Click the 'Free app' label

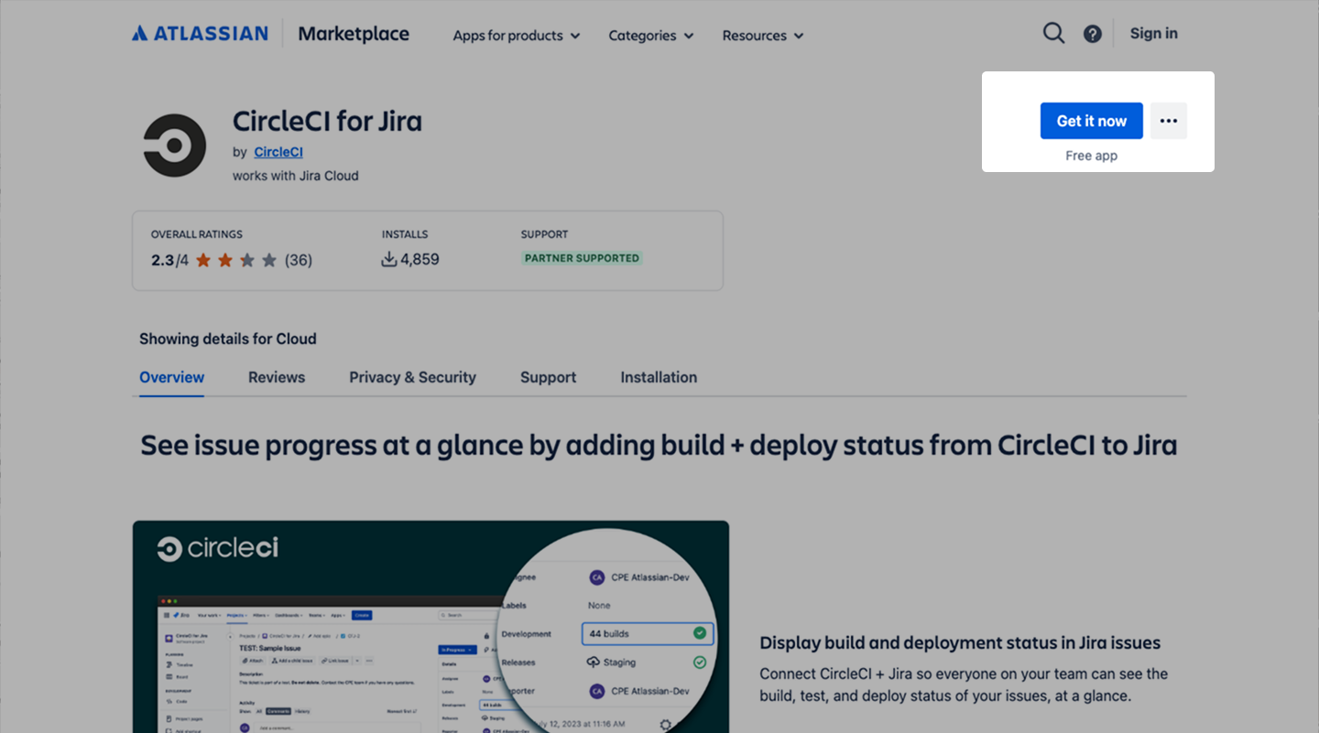[x=1092, y=156]
